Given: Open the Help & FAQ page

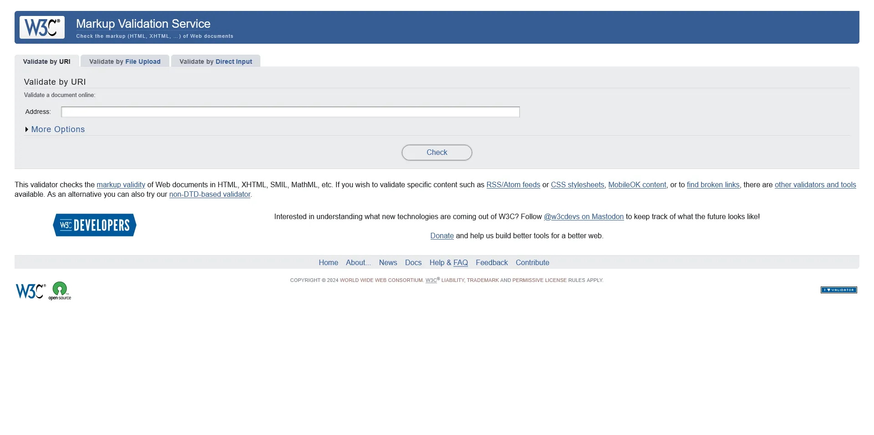Looking at the screenshot, I should coord(448,263).
